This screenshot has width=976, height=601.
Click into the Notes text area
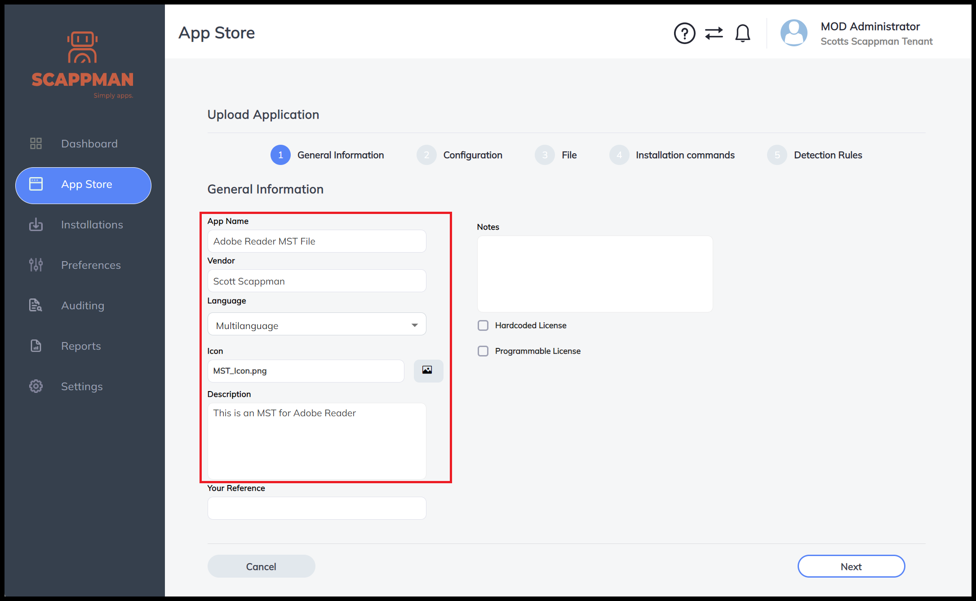(x=594, y=274)
